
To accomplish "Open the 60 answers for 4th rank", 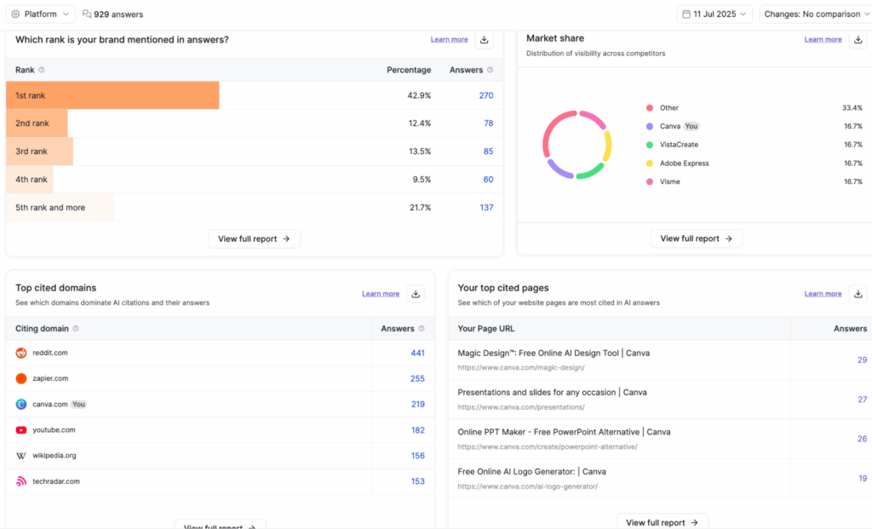I will pos(488,180).
